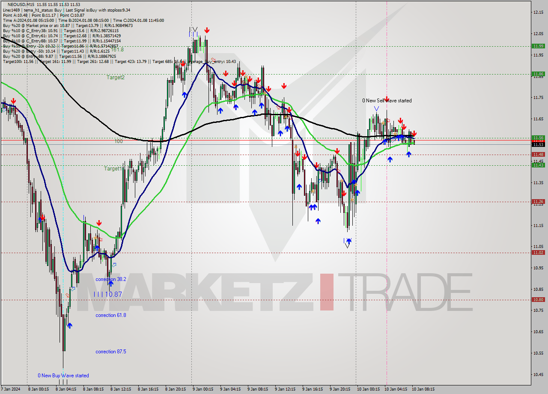Click the green 'Target1' label
548x394 pixels.
[113, 169]
